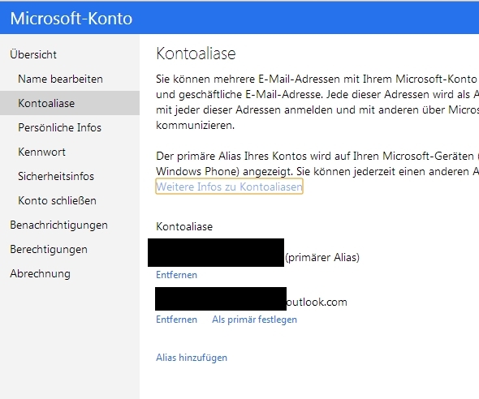The width and height of the screenshot is (479, 399).
Task: Click the Microsoft-Konto header title
Action: 71,19
